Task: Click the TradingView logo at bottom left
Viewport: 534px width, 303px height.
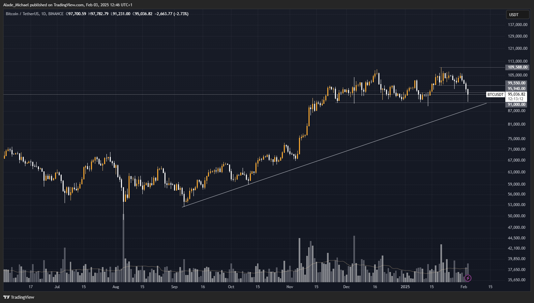Action: [x=19, y=297]
